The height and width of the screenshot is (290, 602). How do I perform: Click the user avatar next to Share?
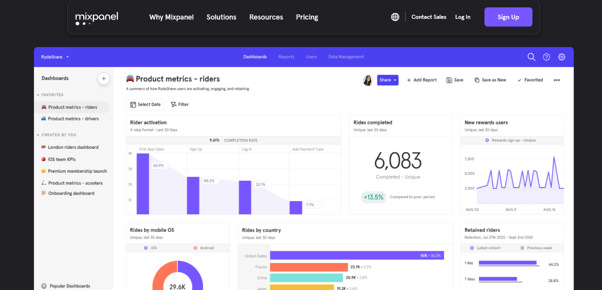click(x=368, y=80)
